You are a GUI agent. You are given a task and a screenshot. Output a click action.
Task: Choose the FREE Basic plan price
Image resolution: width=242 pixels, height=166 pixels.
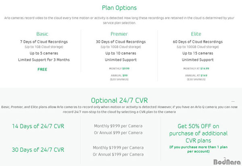click(42, 70)
